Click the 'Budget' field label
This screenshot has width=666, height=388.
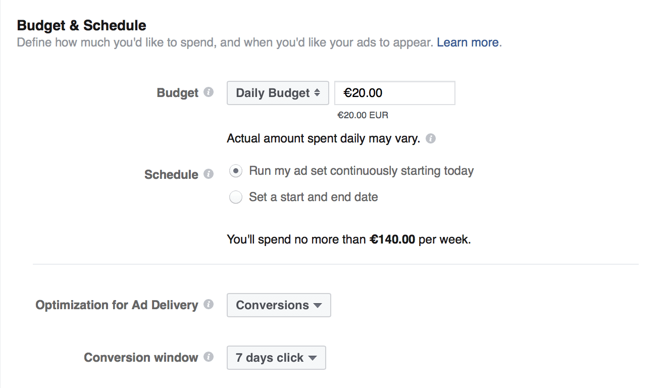click(178, 93)
